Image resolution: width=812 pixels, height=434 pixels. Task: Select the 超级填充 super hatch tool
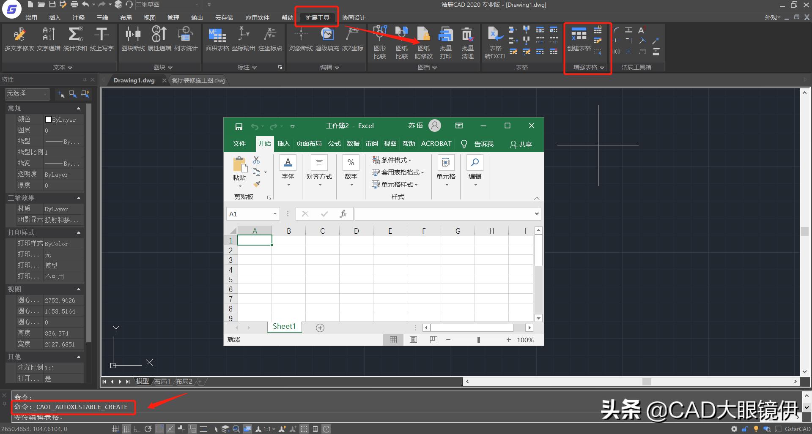328,40
